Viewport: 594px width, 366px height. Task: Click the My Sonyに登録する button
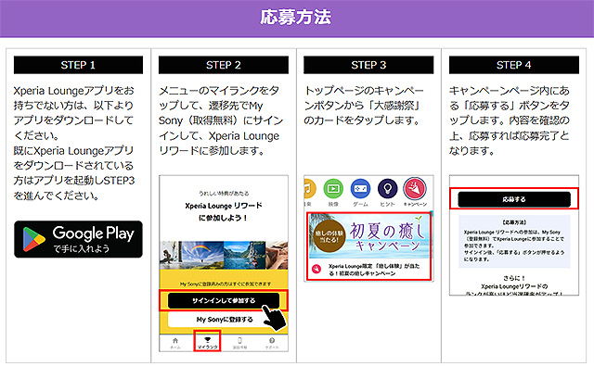225,320
